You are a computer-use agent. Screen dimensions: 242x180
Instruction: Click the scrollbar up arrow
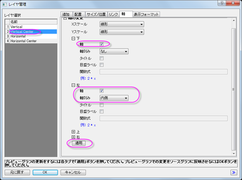click(x=234, y=20)
